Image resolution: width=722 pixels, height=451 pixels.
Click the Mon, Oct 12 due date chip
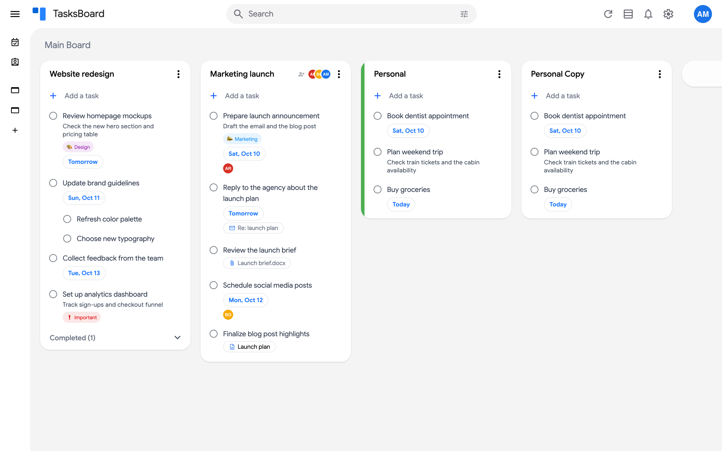[x=245, y=300]
